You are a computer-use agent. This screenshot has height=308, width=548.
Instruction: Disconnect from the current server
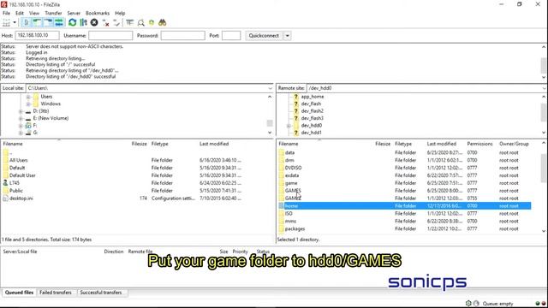pos(105,23)
